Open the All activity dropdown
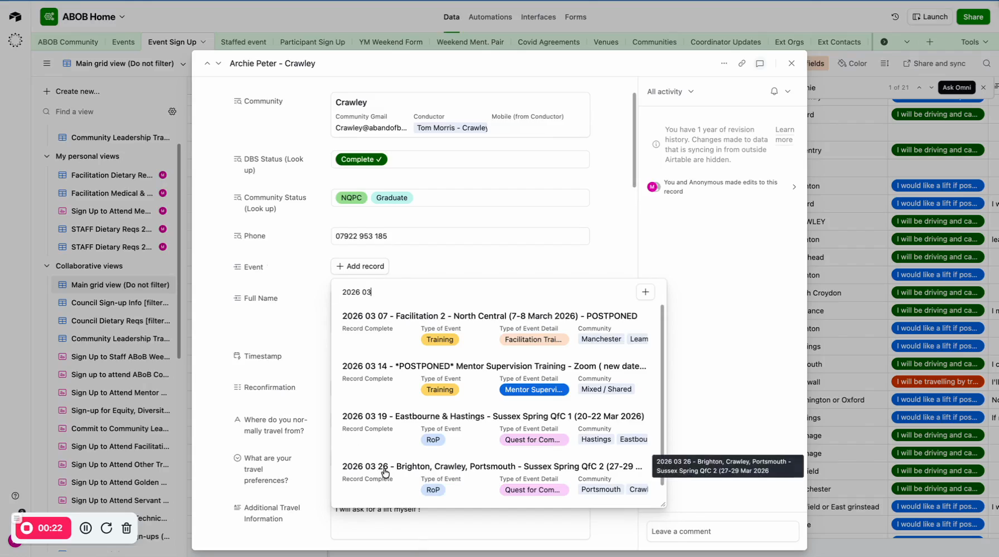Screen dimensions: 999x557 (x=670, y=91)
